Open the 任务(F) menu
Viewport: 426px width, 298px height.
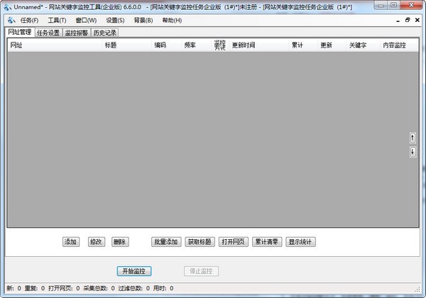(29, 21)
